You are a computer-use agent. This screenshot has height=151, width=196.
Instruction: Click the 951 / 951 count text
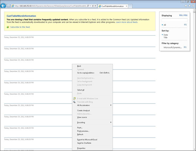pyautogui.click(x=183, y=15)
